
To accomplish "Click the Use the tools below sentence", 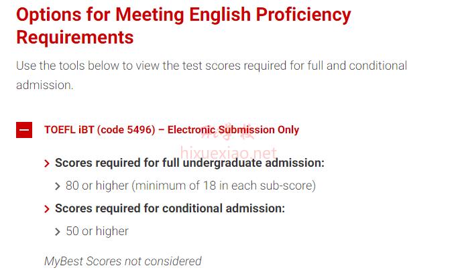I will tap(211, 66).
